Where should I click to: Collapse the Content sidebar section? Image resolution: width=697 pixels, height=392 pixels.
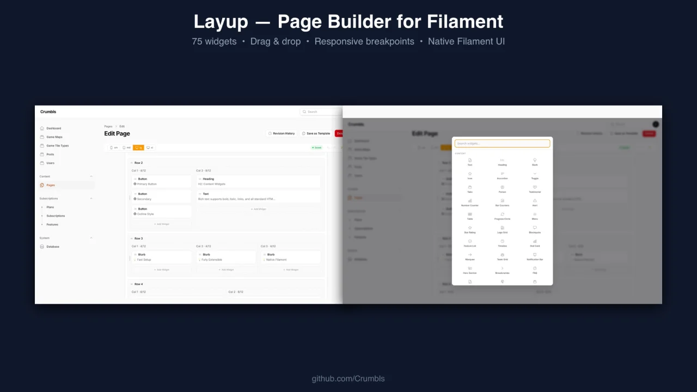coord(91,176)
